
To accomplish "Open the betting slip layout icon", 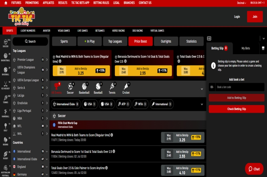I will point(209,38).
